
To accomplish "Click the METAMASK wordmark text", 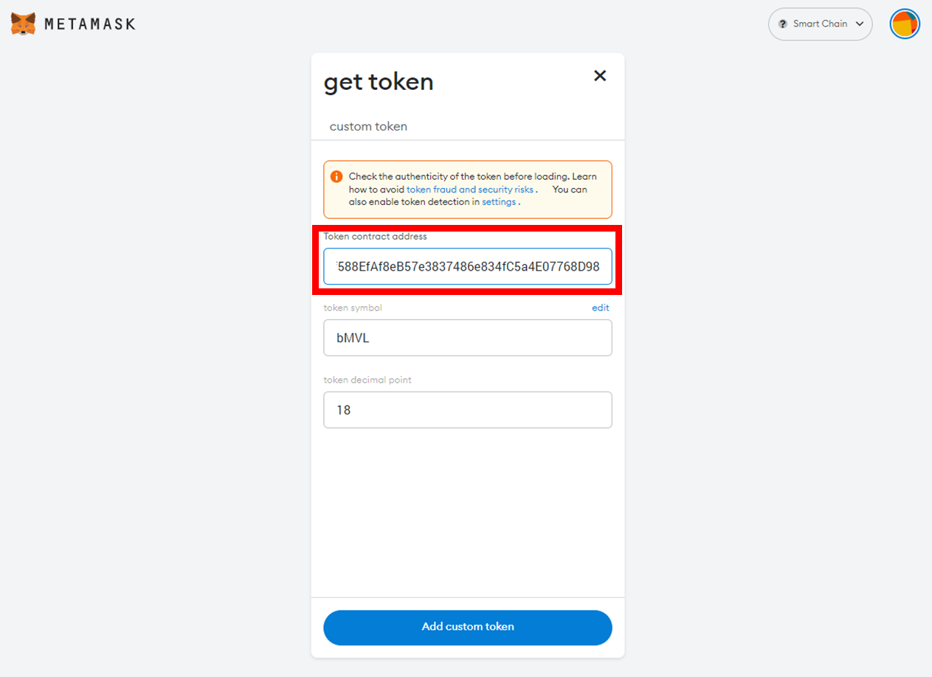I will click(90, 24).
